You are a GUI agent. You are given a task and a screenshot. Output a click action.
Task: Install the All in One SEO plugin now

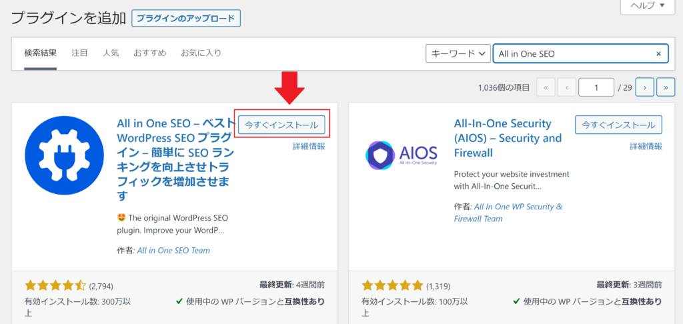click(281, 125)
